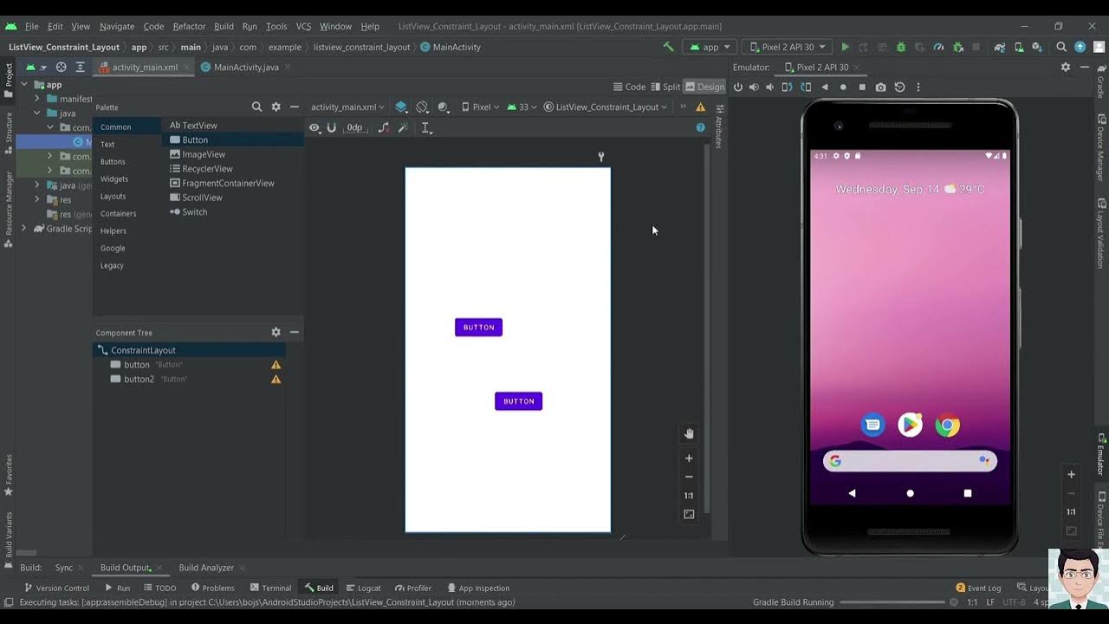Open design surface layers dropdown

coord(401,107)
